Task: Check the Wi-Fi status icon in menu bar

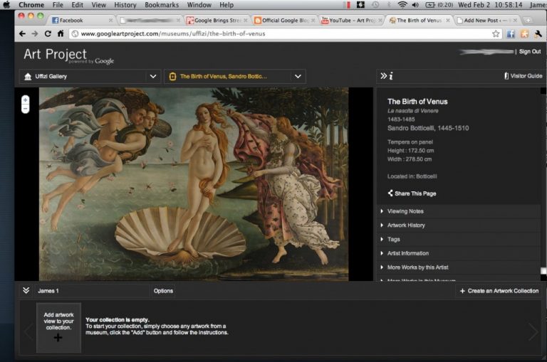Action: pyautogui.click(x=402, y=5)
